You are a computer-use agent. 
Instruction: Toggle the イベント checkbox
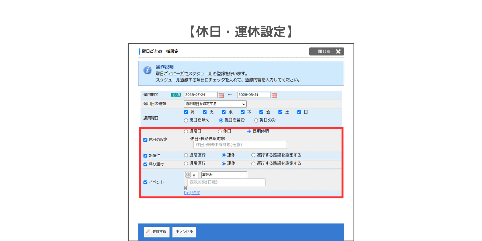click(145, 182)
